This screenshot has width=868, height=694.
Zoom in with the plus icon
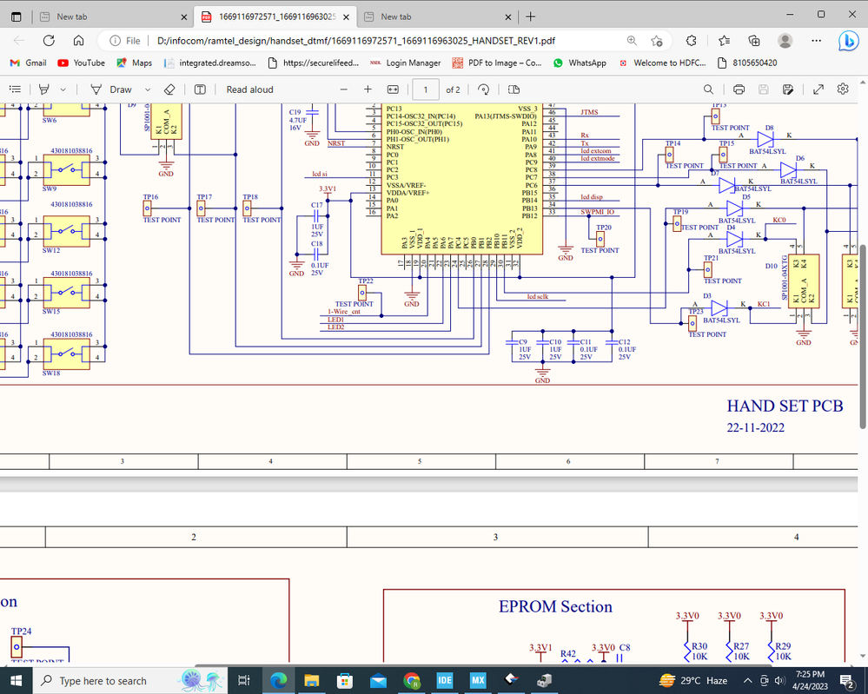[368, 89]
